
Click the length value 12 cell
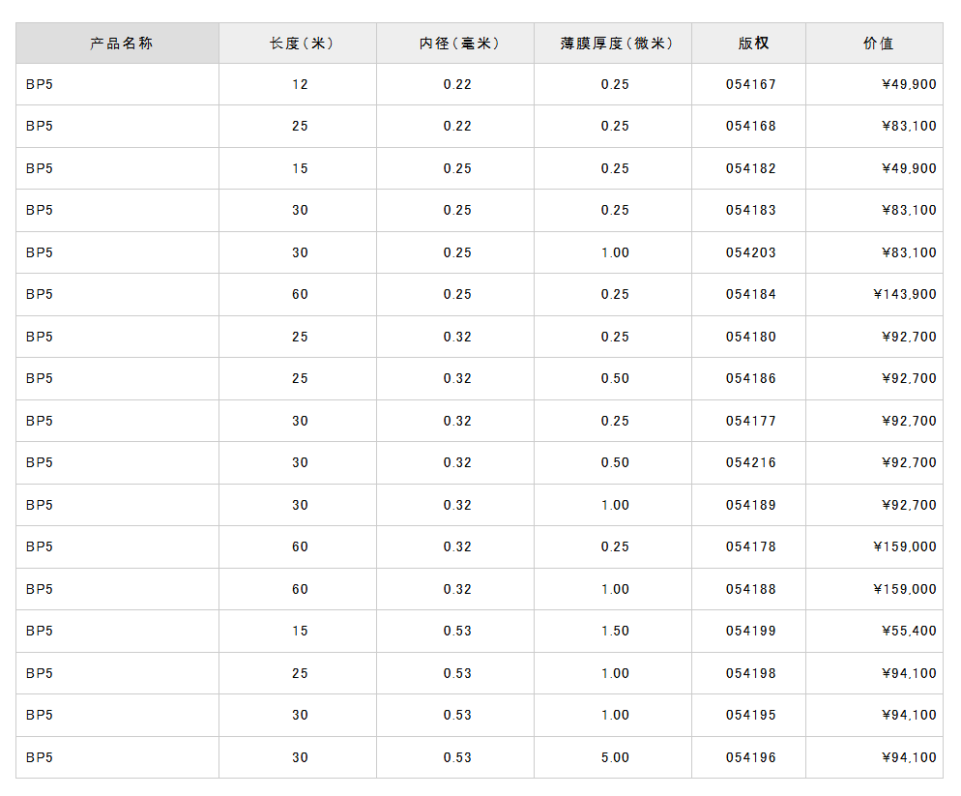[301, 84]
